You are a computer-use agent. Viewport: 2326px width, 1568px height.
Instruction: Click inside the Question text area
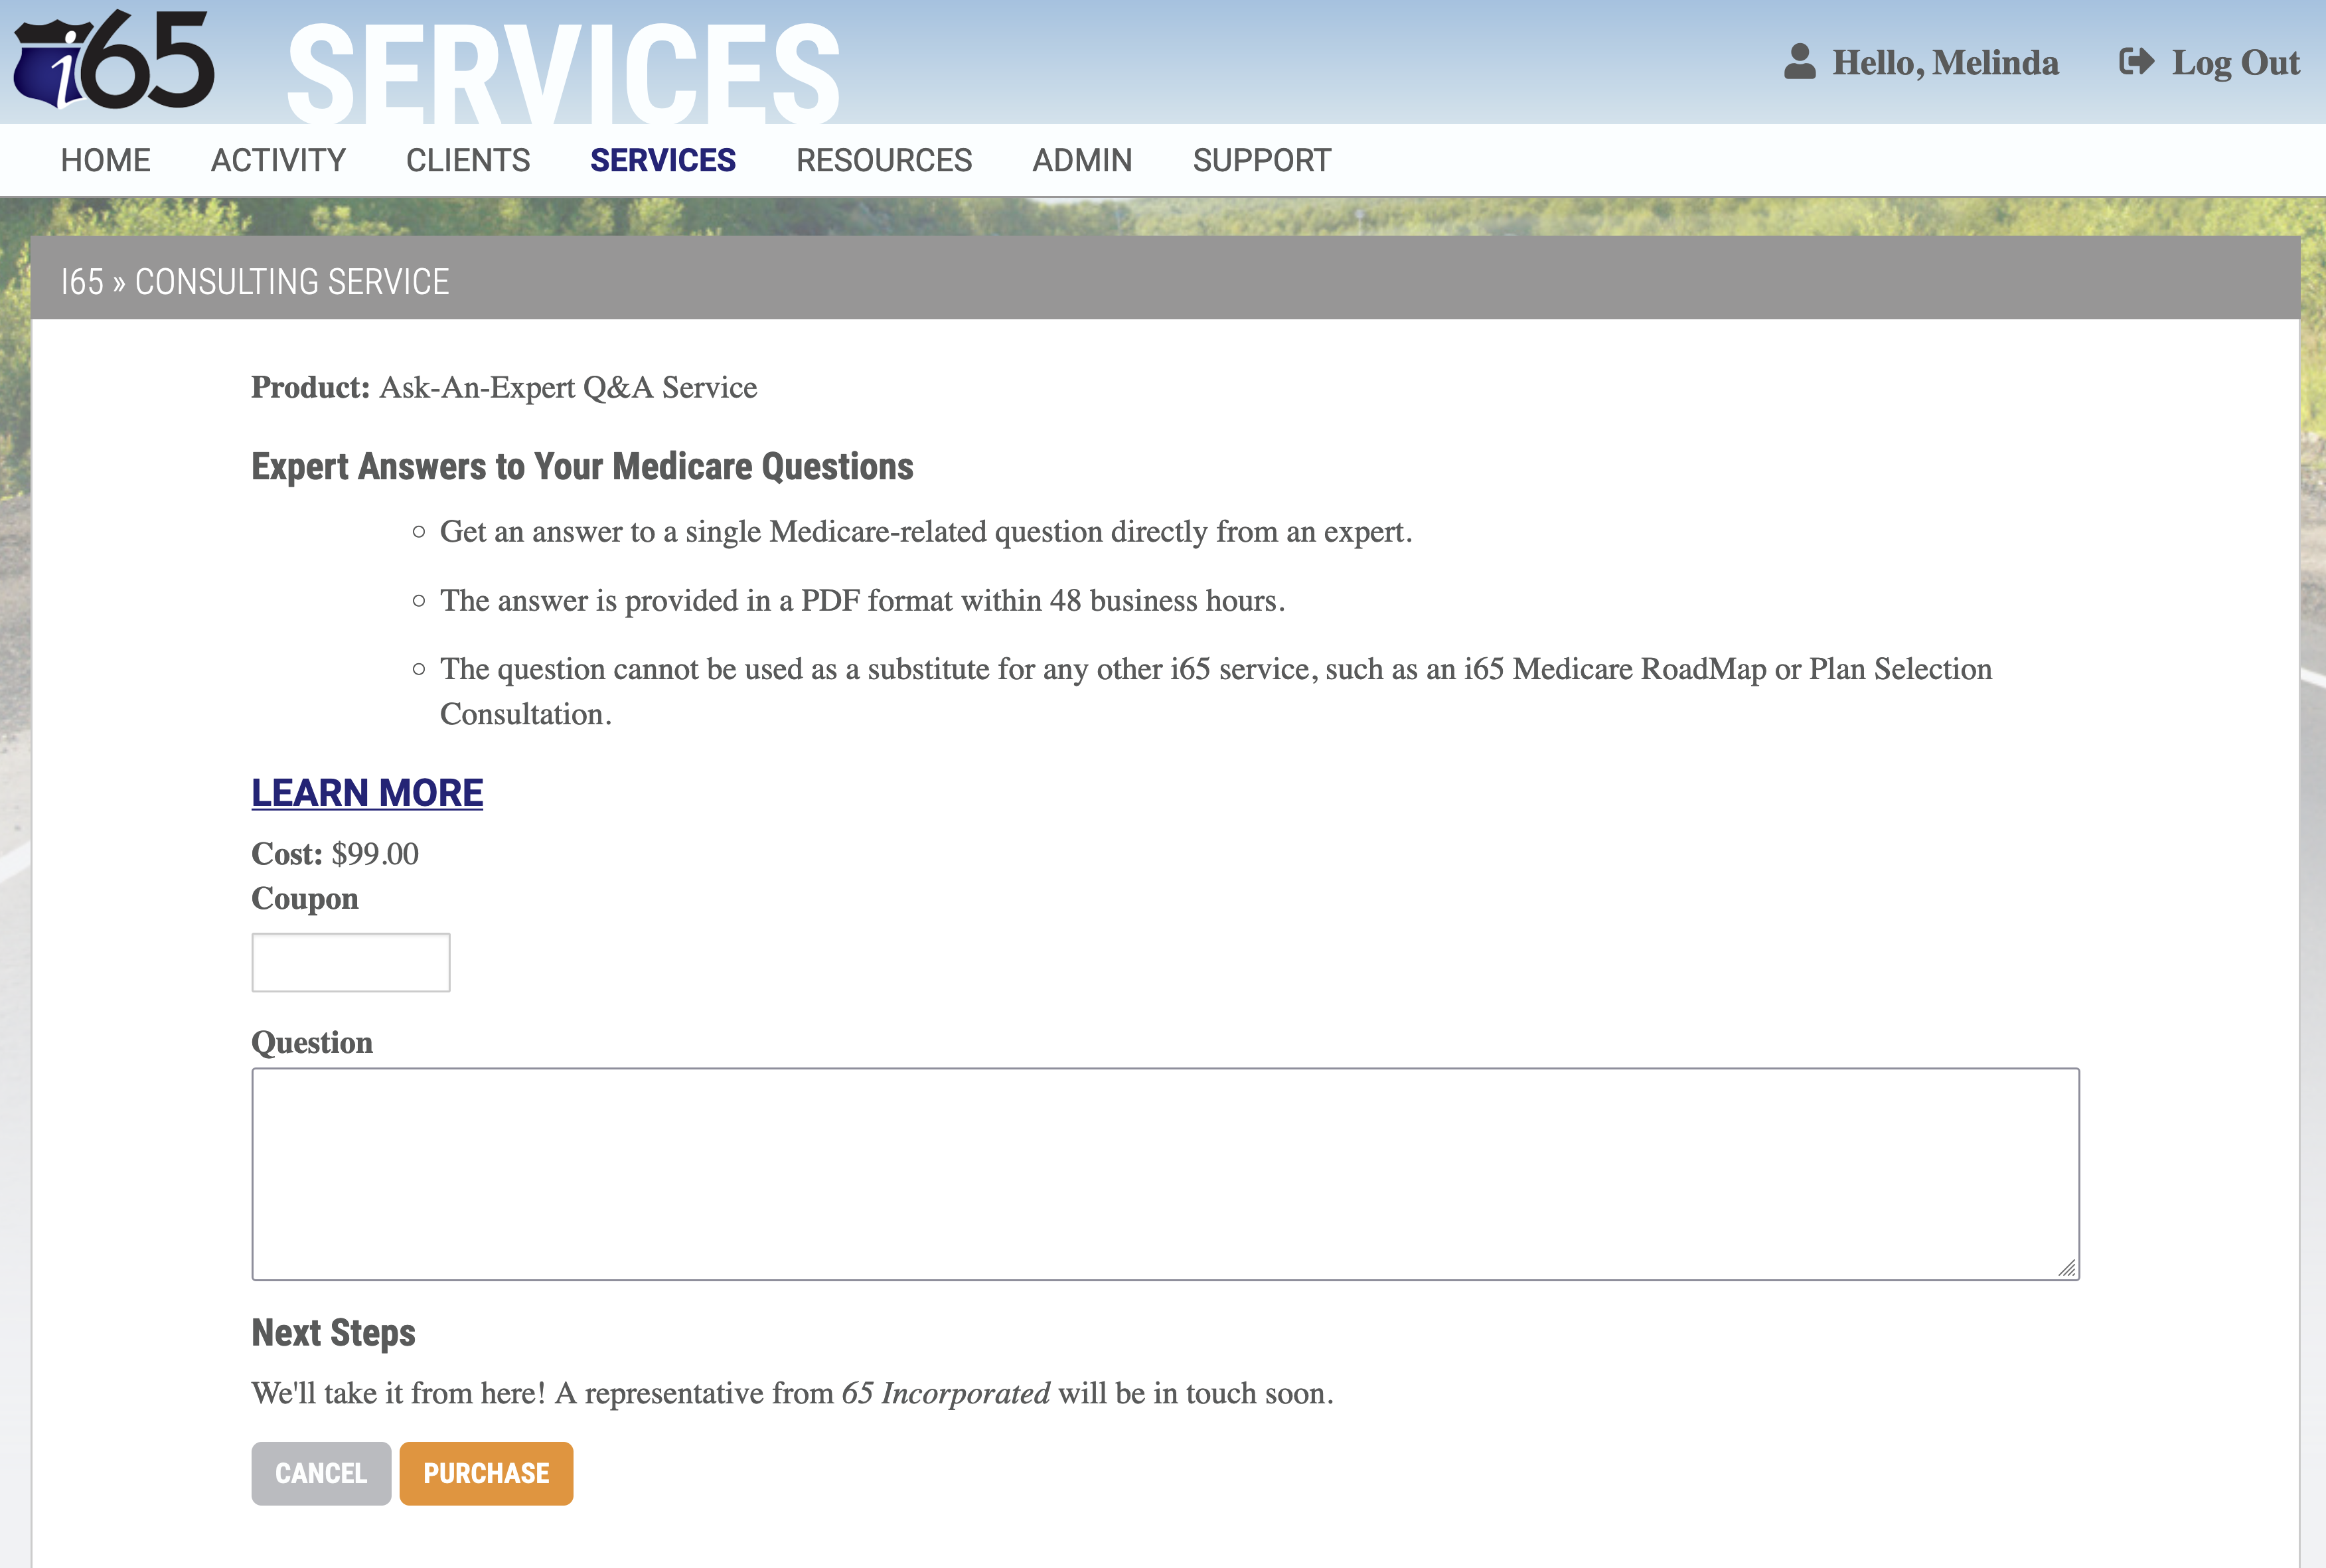click(x=1165, y=1173)
